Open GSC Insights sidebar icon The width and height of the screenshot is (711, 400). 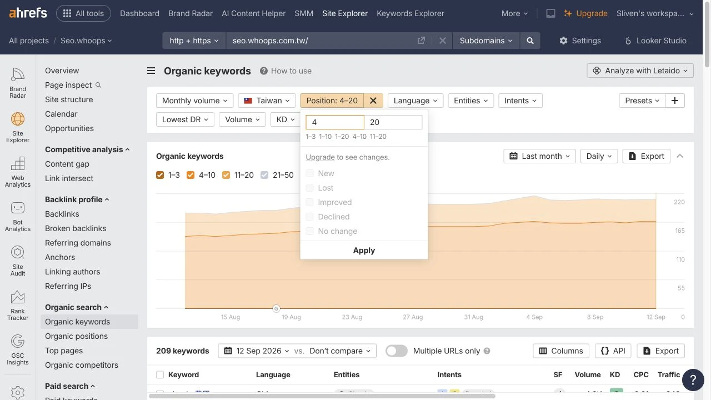click(18, 350)
